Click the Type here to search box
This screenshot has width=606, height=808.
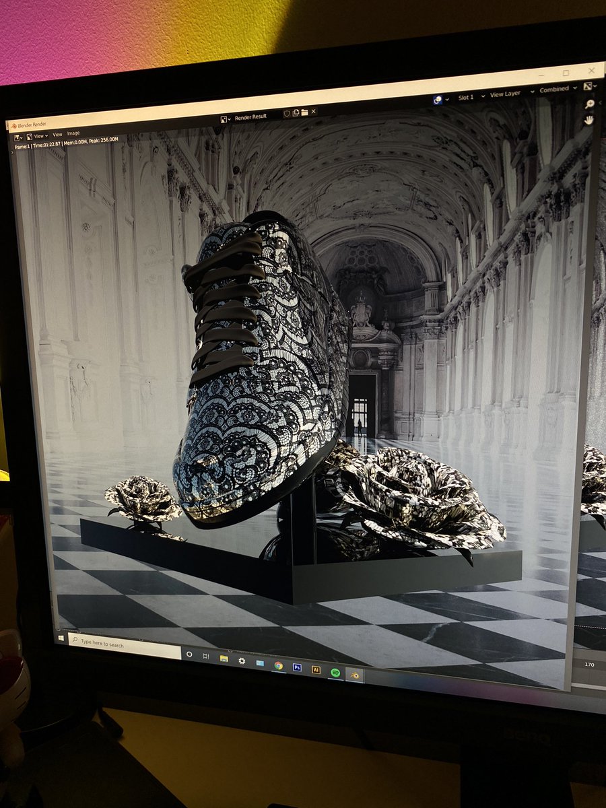(125, 646)
